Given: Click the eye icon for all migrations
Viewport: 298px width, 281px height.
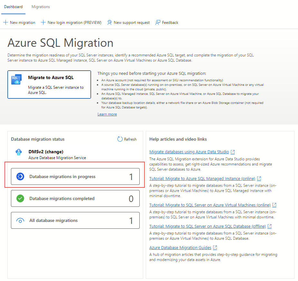Looking at the screenshot, I should (x=20, y=221).
